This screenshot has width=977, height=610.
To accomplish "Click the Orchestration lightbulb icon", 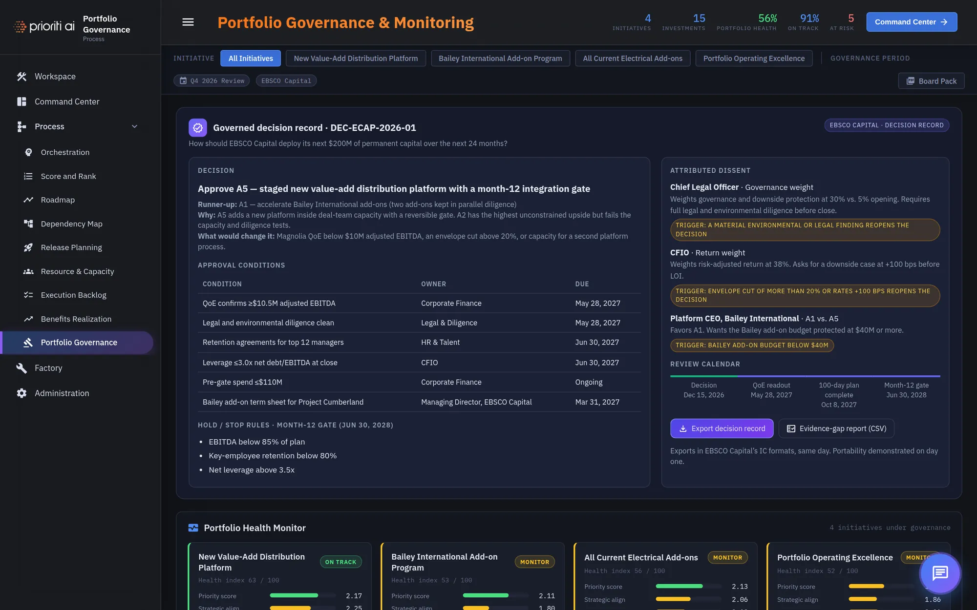I will point(28,152).
